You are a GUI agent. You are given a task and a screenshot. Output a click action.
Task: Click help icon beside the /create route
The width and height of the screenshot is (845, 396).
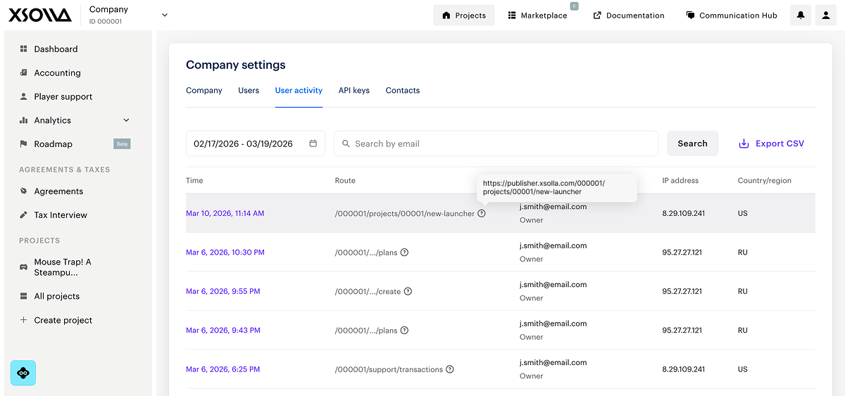[x=408, y=291]
